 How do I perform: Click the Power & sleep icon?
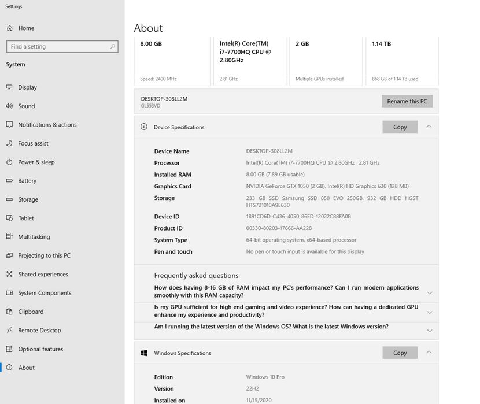point(9,162)
